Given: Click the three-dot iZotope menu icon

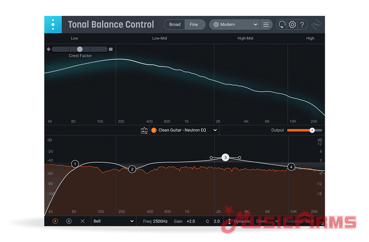Looking at the screenshot, I should point(53,25).
